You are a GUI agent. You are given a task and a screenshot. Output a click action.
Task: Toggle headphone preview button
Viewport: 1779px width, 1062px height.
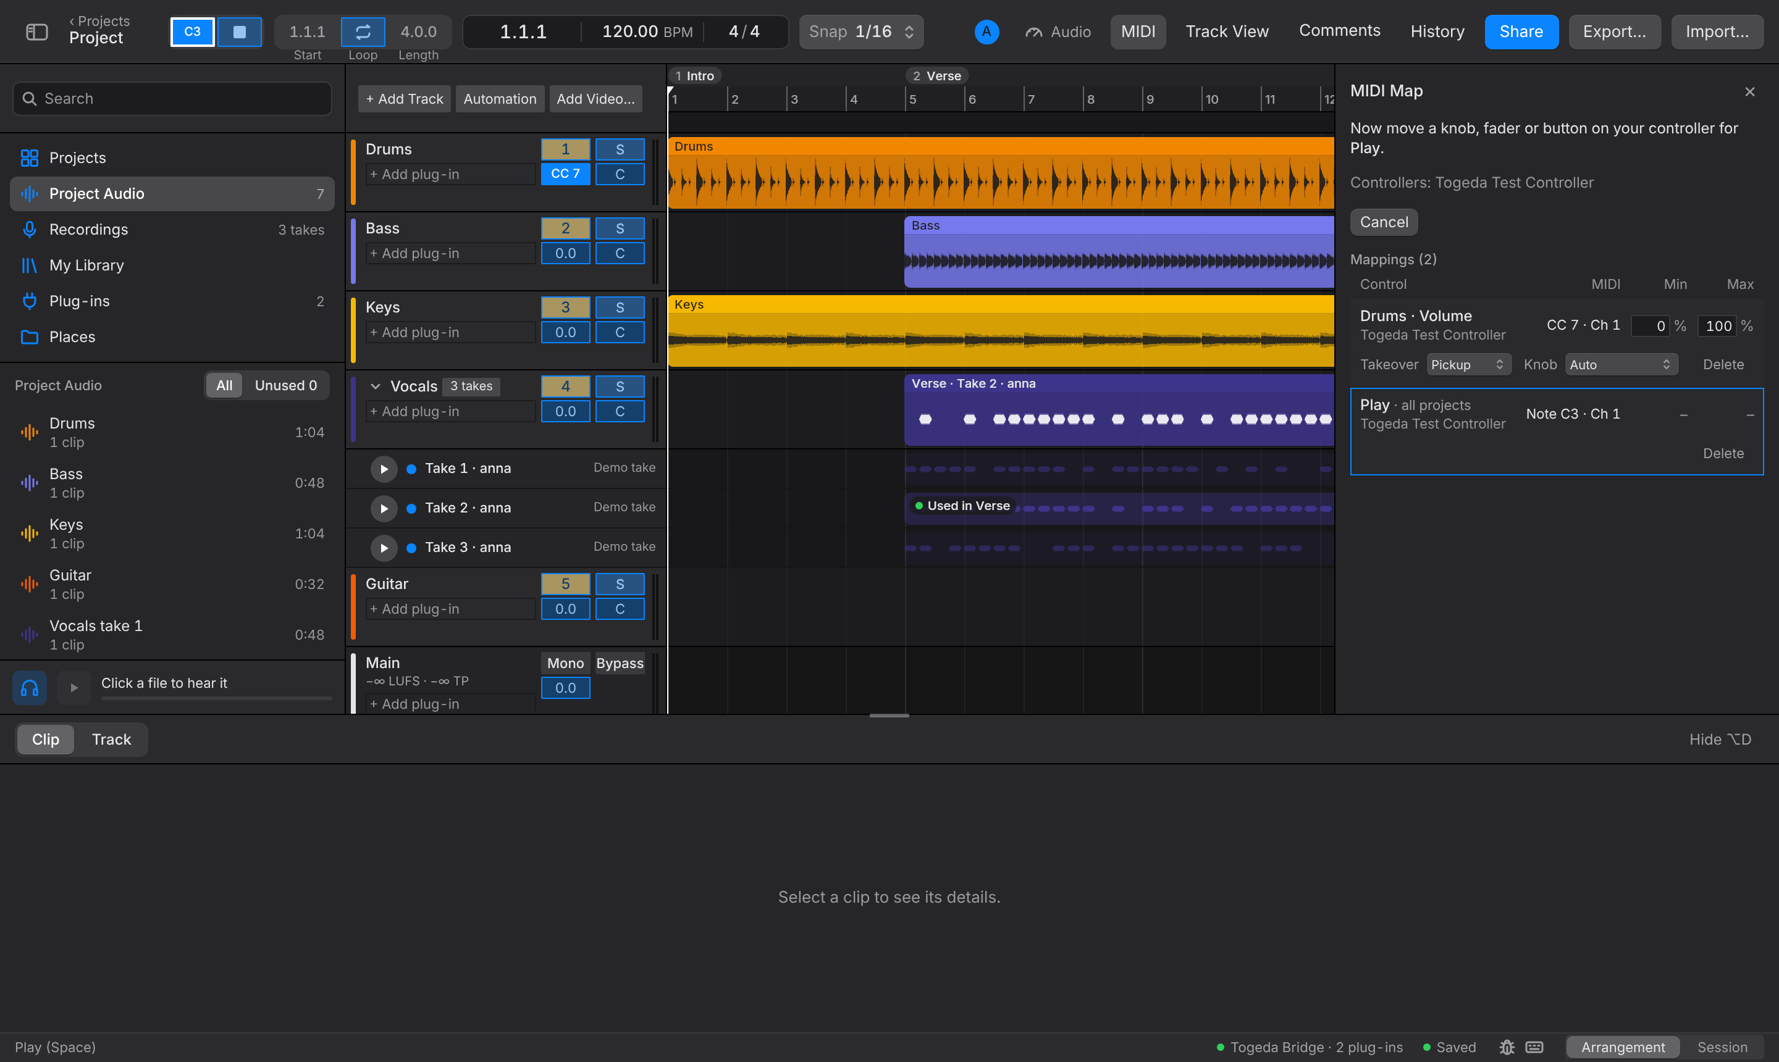(x=30, y=688)
